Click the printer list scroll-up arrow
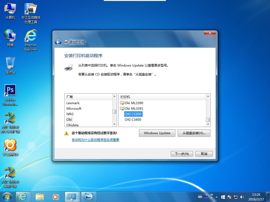The image size is (270, 202). point(208,96)
